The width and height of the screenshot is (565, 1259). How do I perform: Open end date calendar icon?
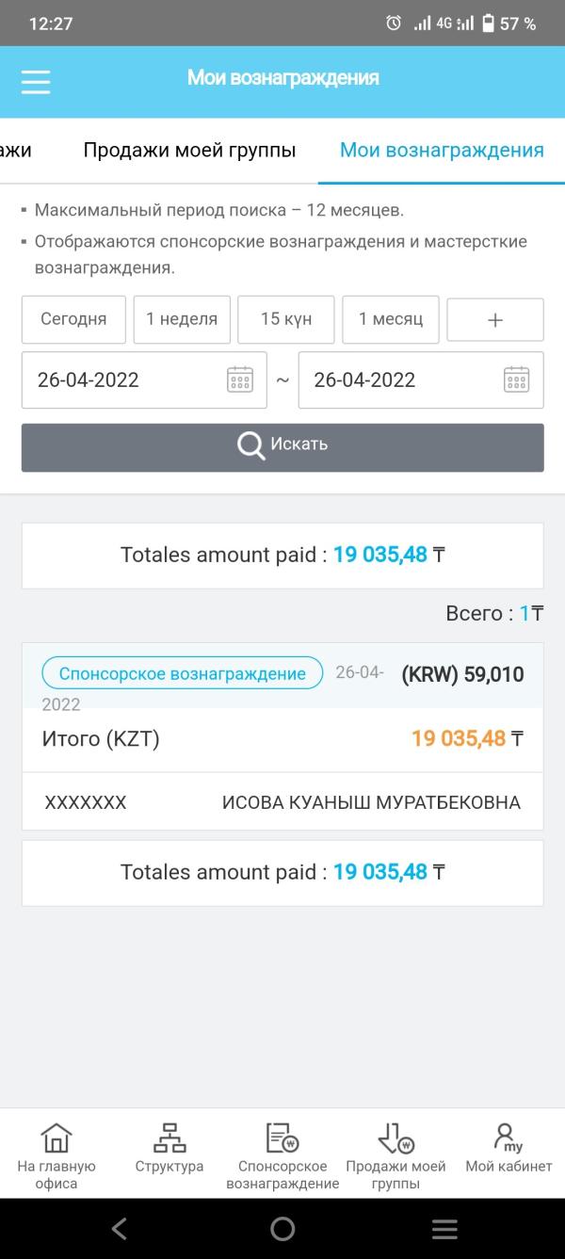(x=516, y=379)
